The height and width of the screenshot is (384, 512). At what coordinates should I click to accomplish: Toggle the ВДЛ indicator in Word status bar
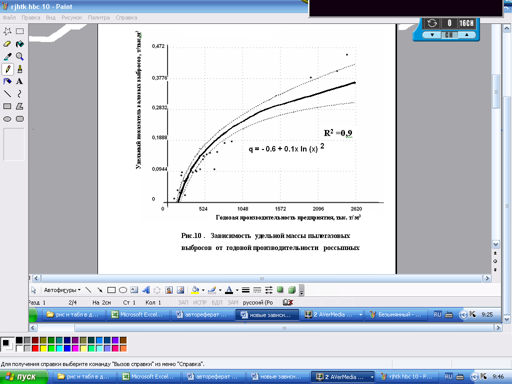[217, 302]
